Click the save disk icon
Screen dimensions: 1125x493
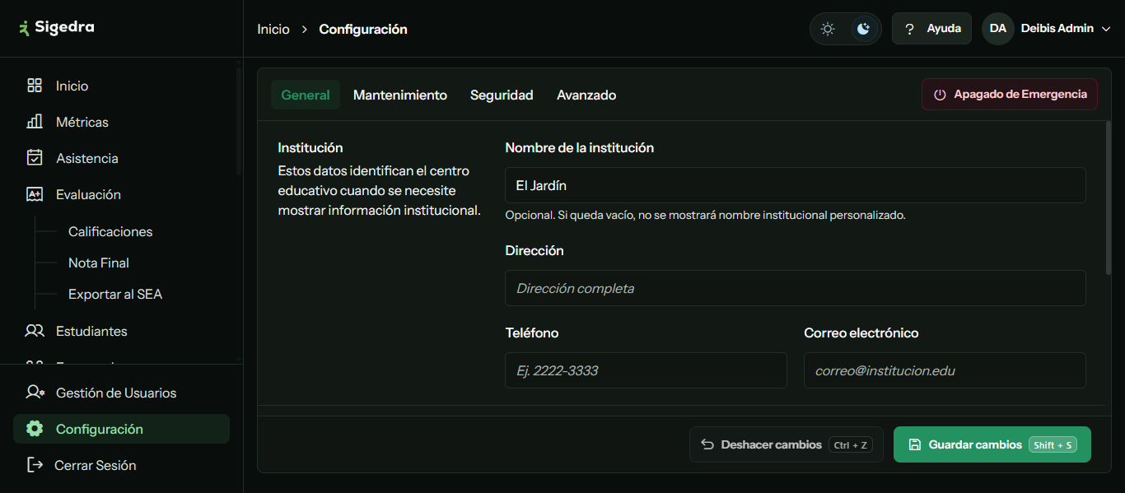coord(915,444)
